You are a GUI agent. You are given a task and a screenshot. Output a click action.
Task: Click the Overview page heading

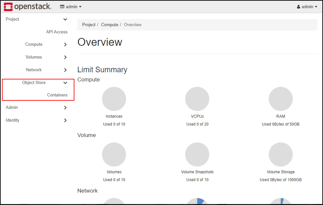point(100,42)
